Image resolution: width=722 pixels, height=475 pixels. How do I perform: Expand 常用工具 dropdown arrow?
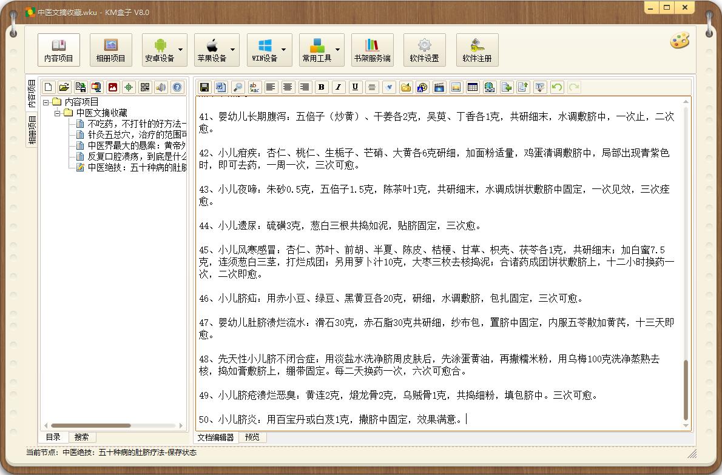click(338, 50)
